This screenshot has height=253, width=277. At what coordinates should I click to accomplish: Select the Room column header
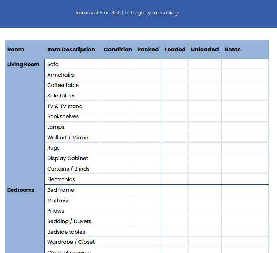click(x=15, y=50)
